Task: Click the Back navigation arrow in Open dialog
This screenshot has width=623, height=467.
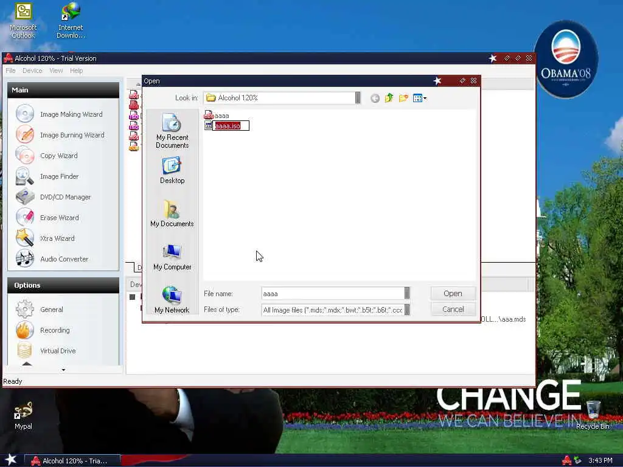Action: click(375, 98)
